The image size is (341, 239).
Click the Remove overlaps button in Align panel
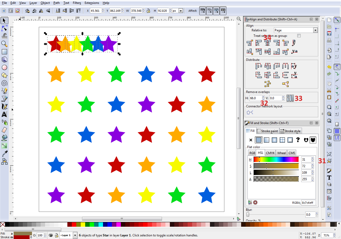290,98
